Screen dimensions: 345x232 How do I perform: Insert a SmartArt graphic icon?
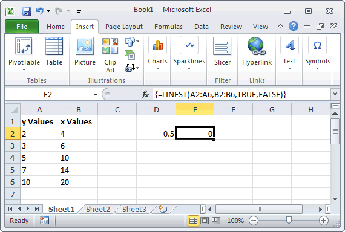130,55
